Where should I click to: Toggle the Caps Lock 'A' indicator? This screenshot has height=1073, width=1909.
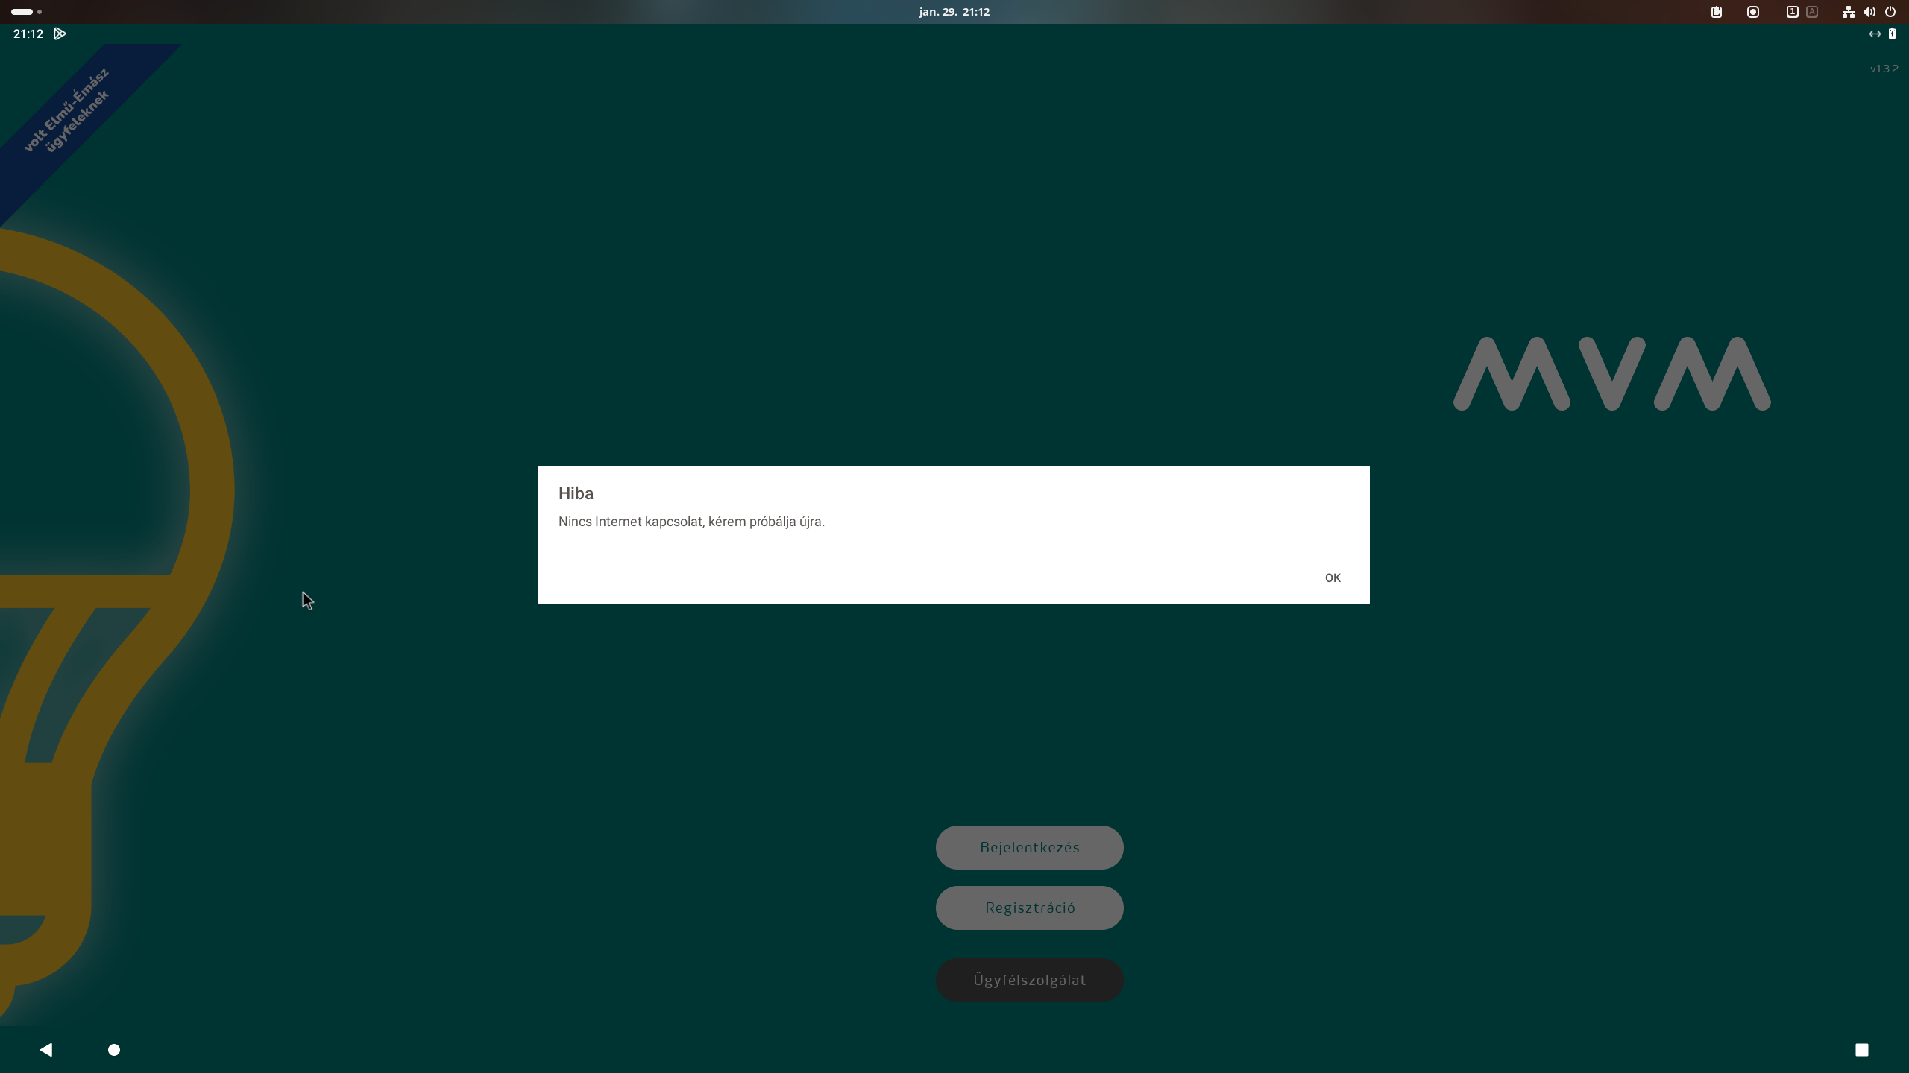click(x=1812, y=12)
